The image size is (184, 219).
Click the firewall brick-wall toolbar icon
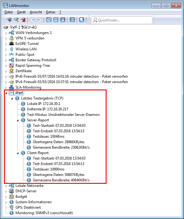[56, 20]
